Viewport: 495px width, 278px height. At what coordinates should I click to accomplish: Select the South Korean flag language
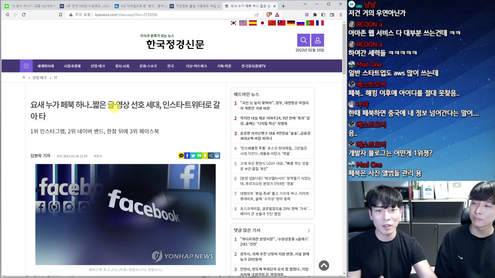point(234,23)
